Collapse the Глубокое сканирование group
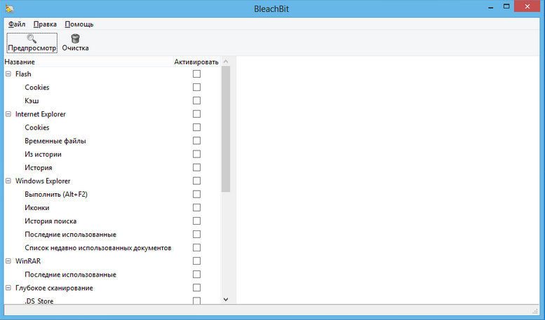 (x=8, y=288)
